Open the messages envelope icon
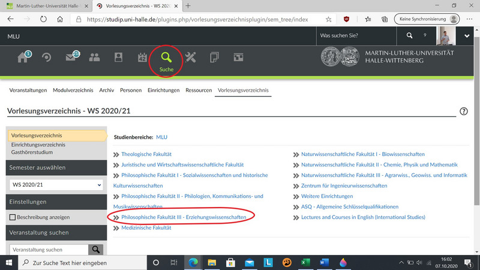 click(x=71, y=57)
